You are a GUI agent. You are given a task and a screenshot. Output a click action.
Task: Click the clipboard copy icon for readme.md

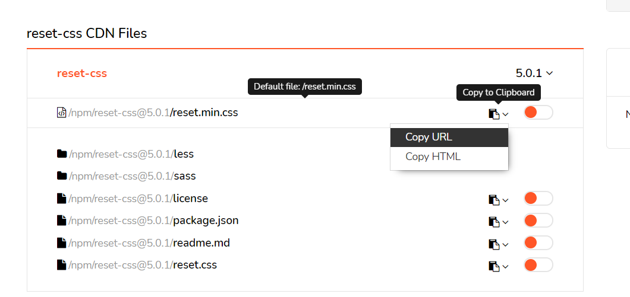pyautogui.click(x=494, y=244)
